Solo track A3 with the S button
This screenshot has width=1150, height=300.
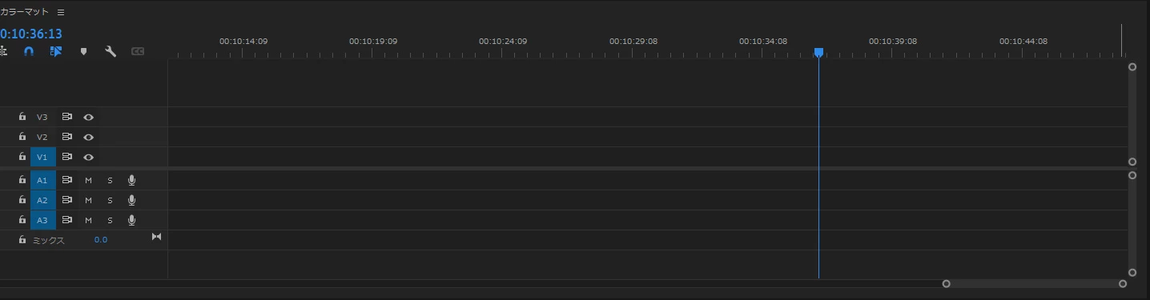point(110,220)
